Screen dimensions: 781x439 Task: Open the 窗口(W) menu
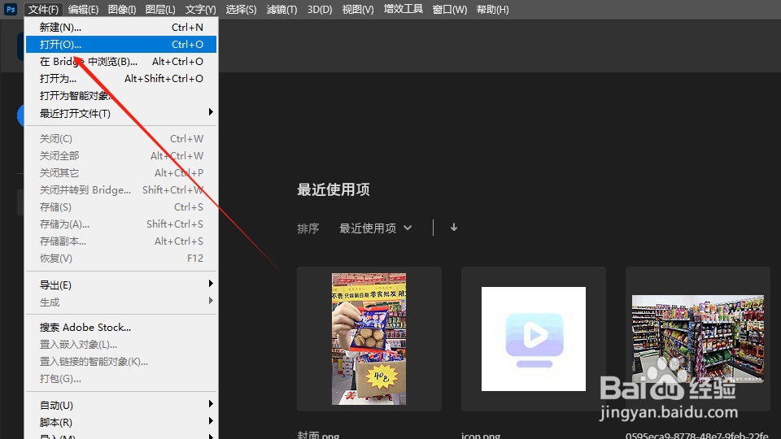(449, 10)
